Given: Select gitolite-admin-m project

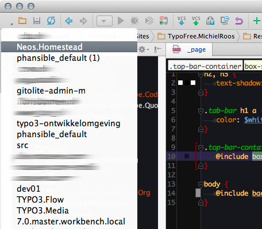Looking at the screenshot, I should 69,91.
